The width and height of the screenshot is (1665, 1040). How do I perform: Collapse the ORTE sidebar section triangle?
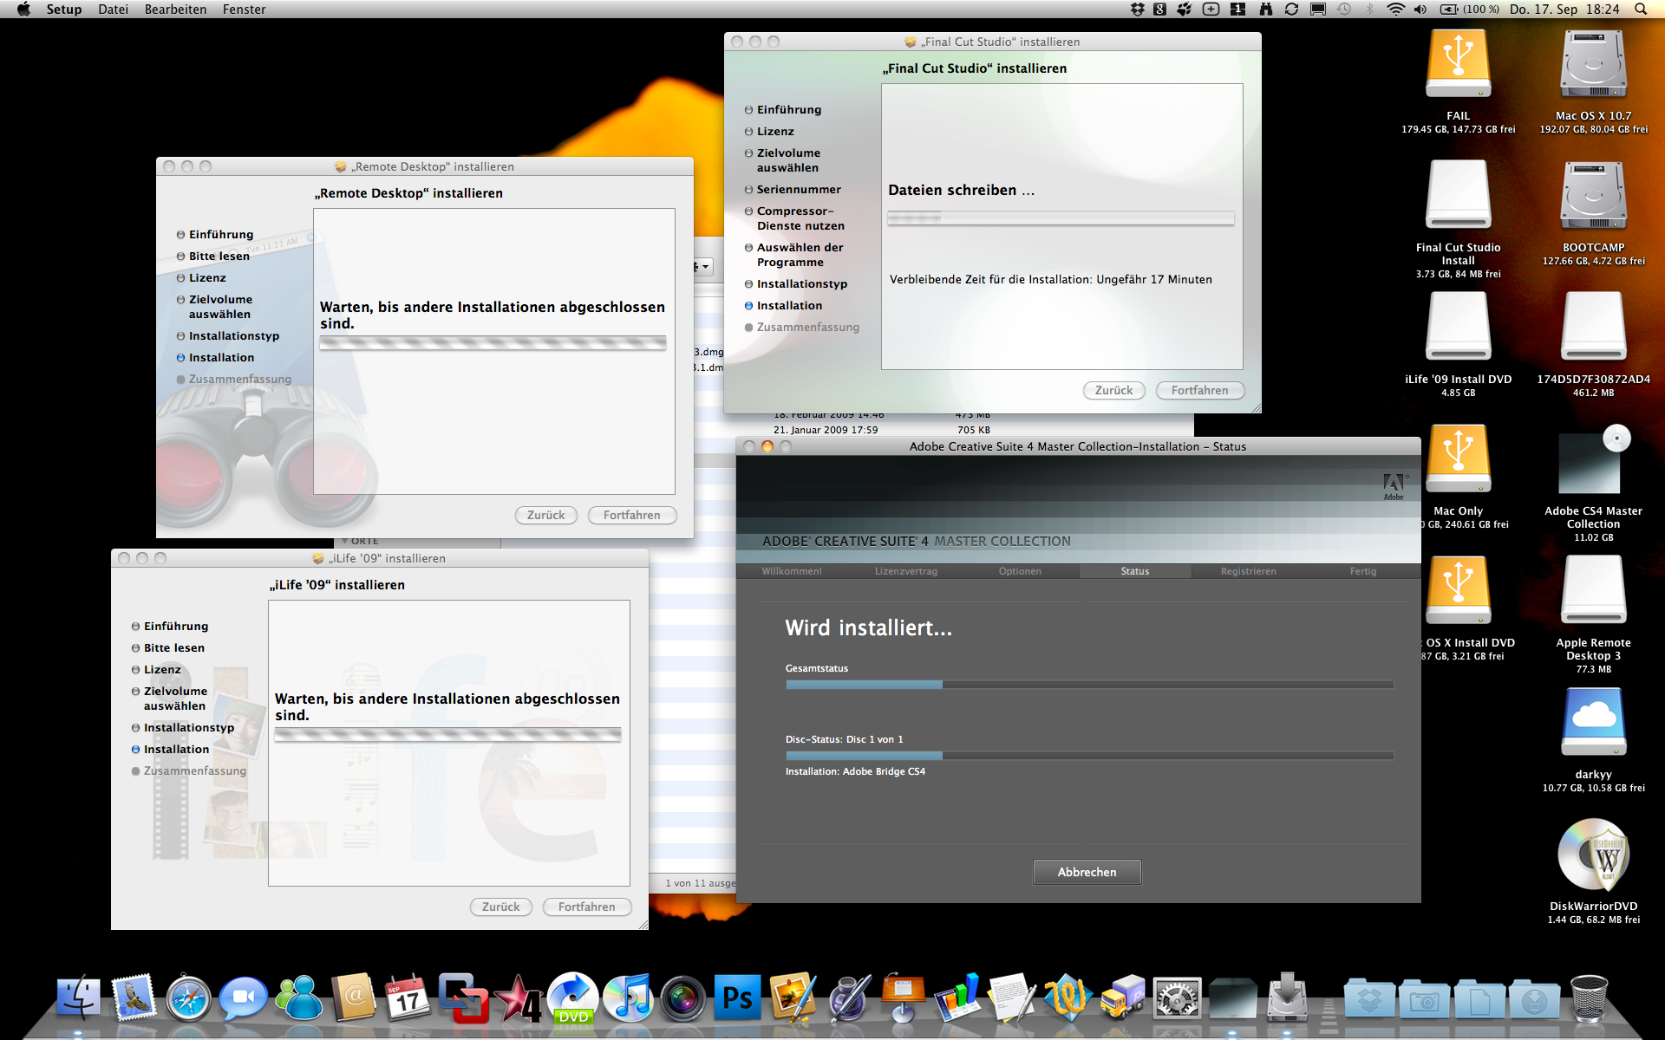click(x=344, y=541)
